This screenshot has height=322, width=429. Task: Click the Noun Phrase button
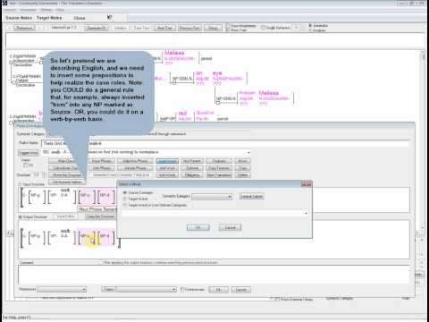(x=101, y=161)
